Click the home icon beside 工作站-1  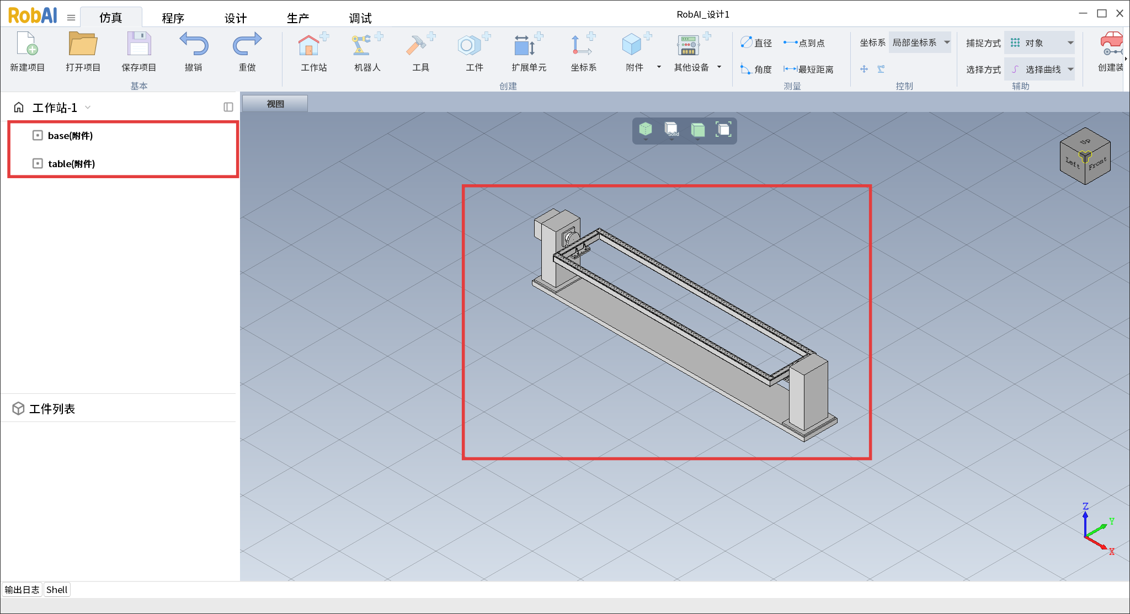(x=19, y=107)
